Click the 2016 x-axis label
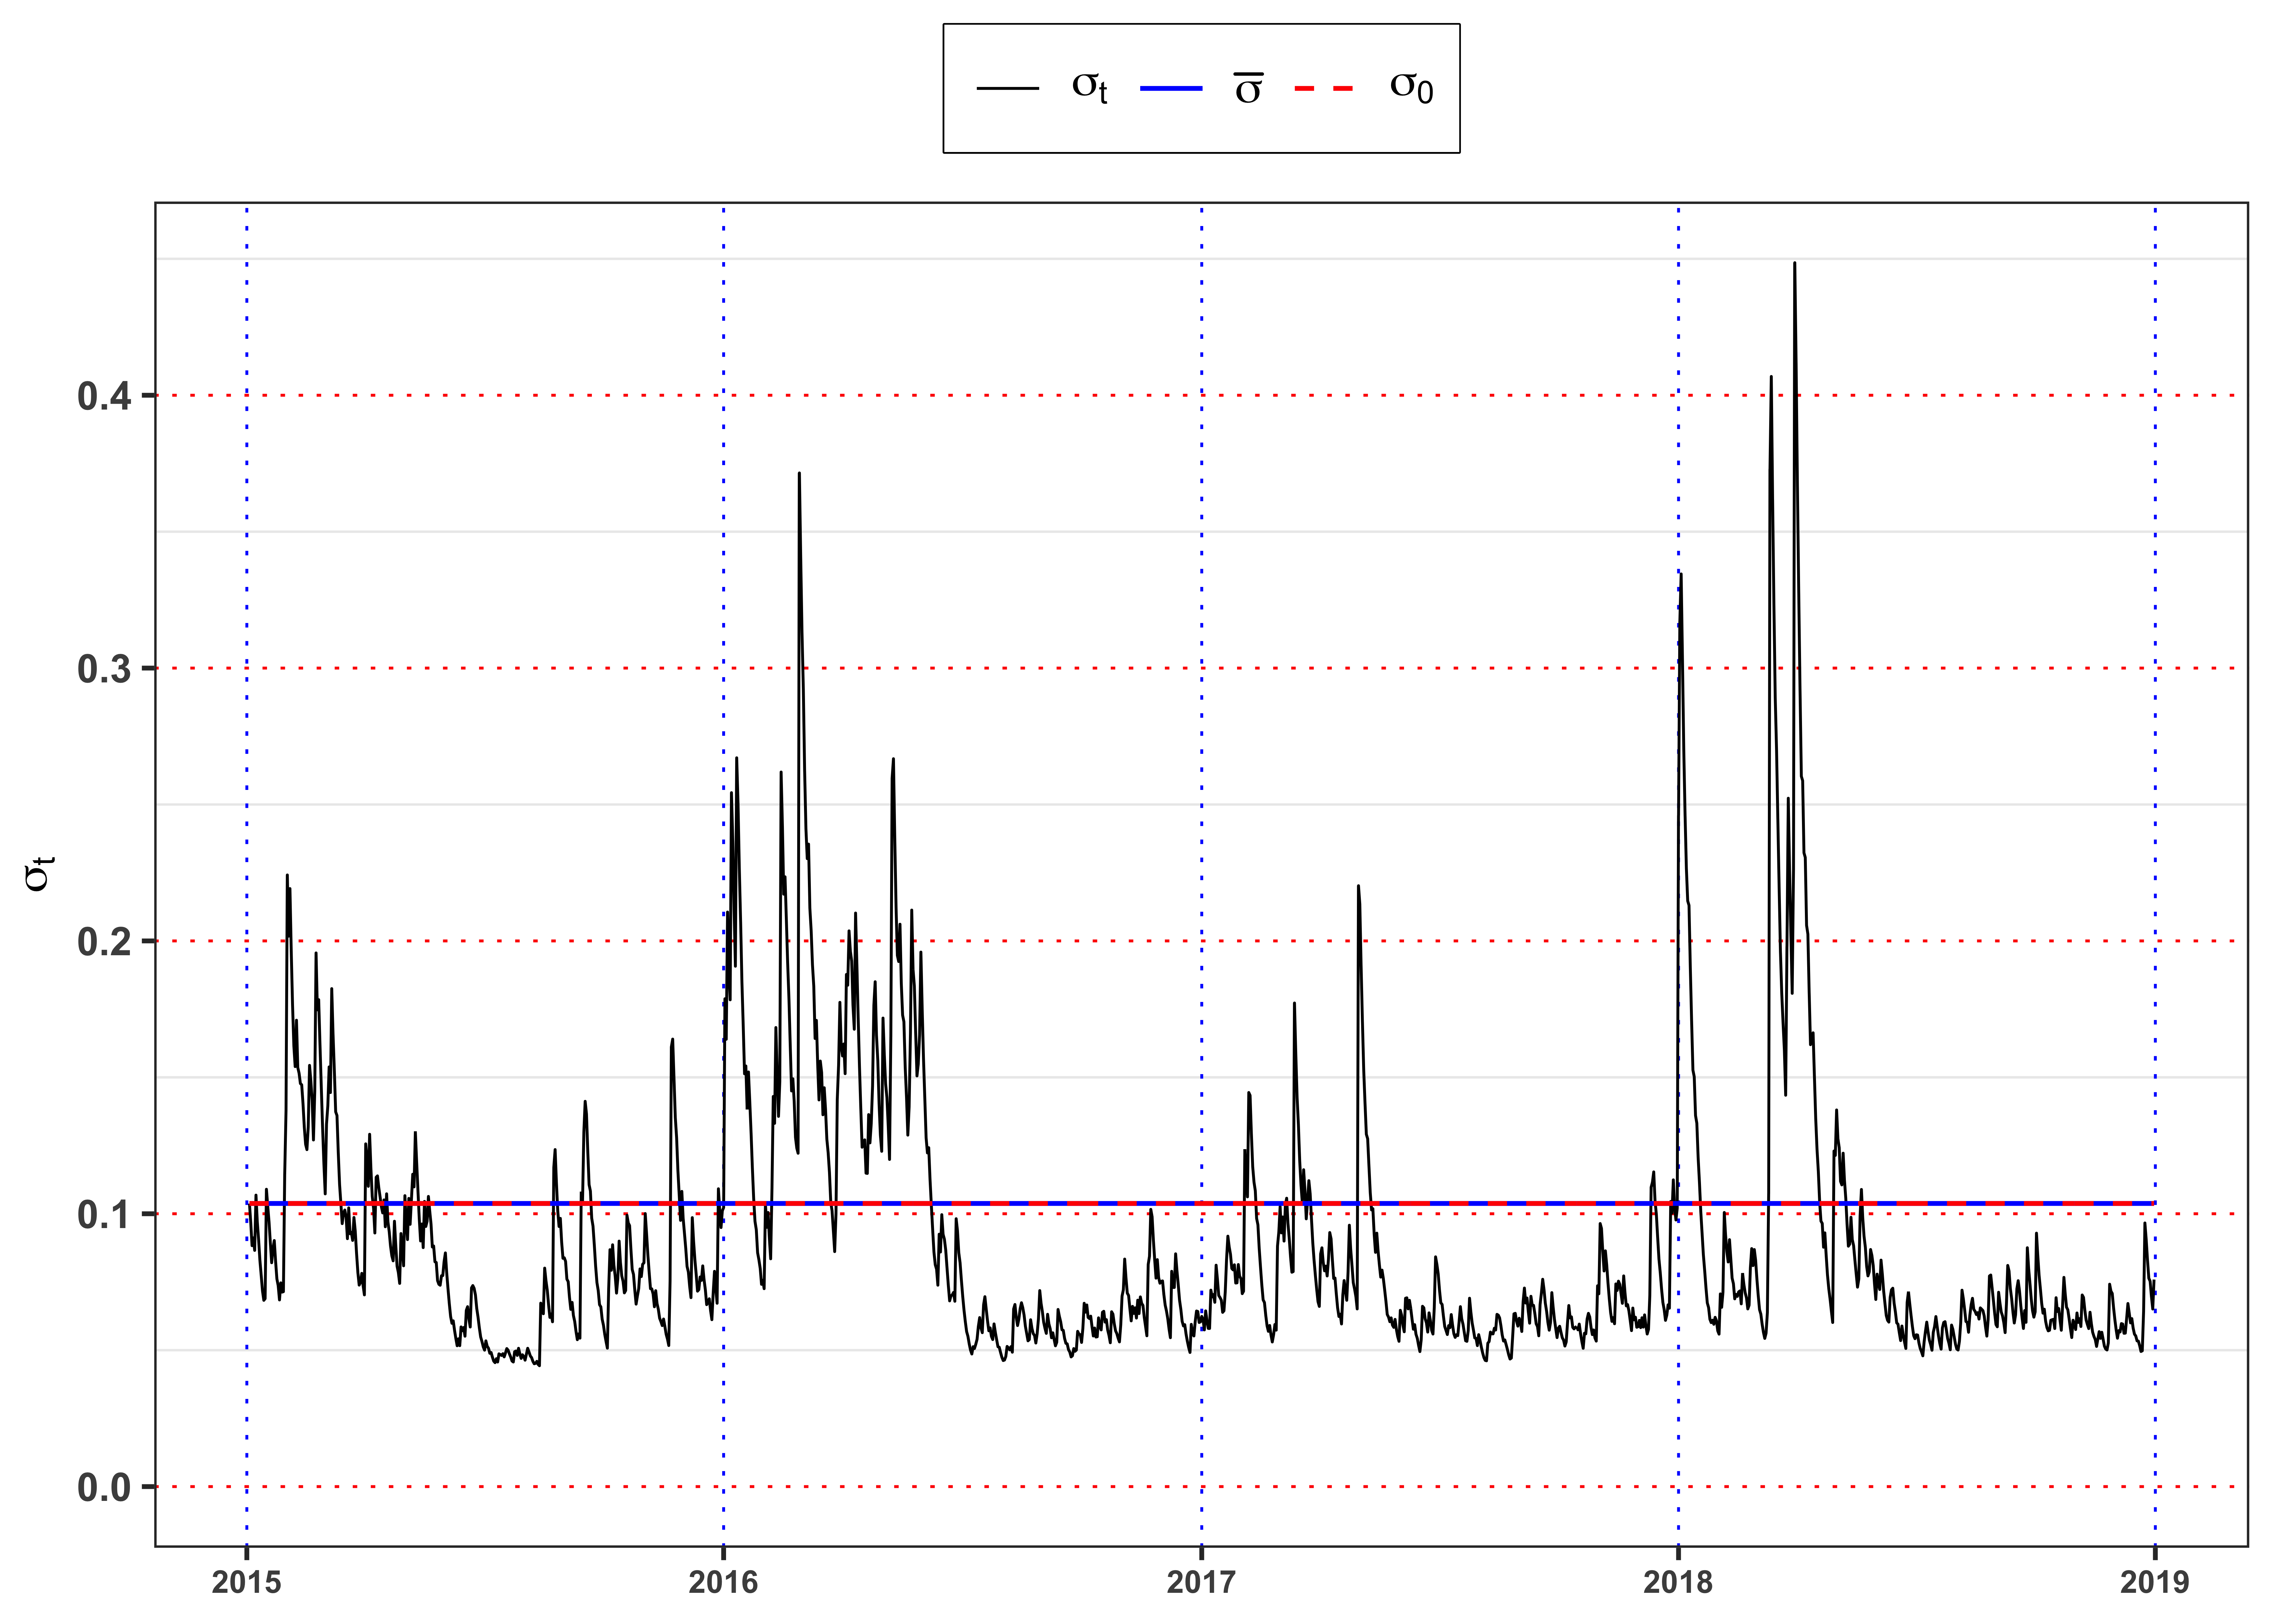Viewport: 2274px width, 1624px height. point(723,1582)
